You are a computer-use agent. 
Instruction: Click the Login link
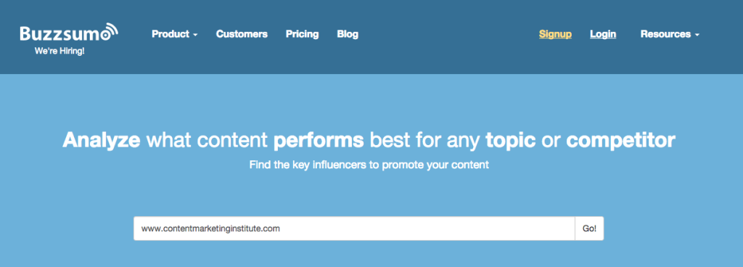click(x=603, y=34)
